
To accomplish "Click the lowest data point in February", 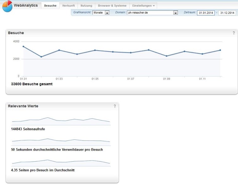I will click(41, 57).
